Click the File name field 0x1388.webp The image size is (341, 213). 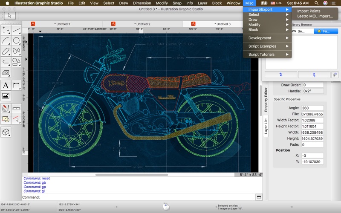click(x=312, y=114)
